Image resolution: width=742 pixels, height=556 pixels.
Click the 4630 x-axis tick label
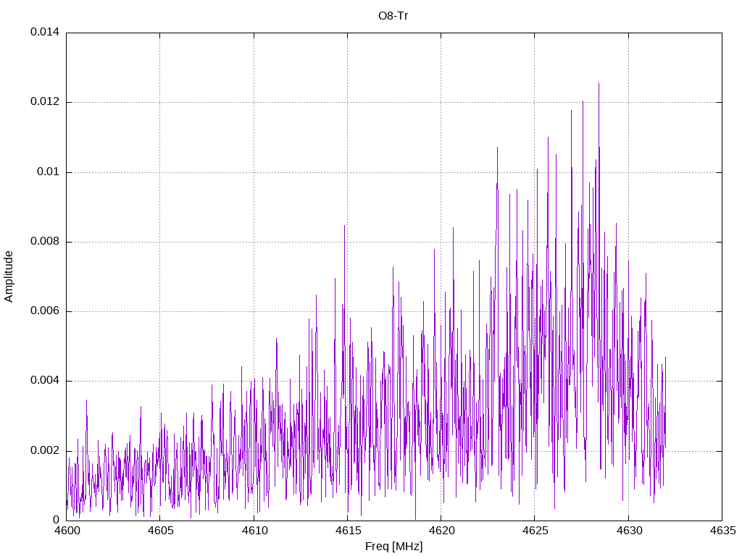coord(630,531)
